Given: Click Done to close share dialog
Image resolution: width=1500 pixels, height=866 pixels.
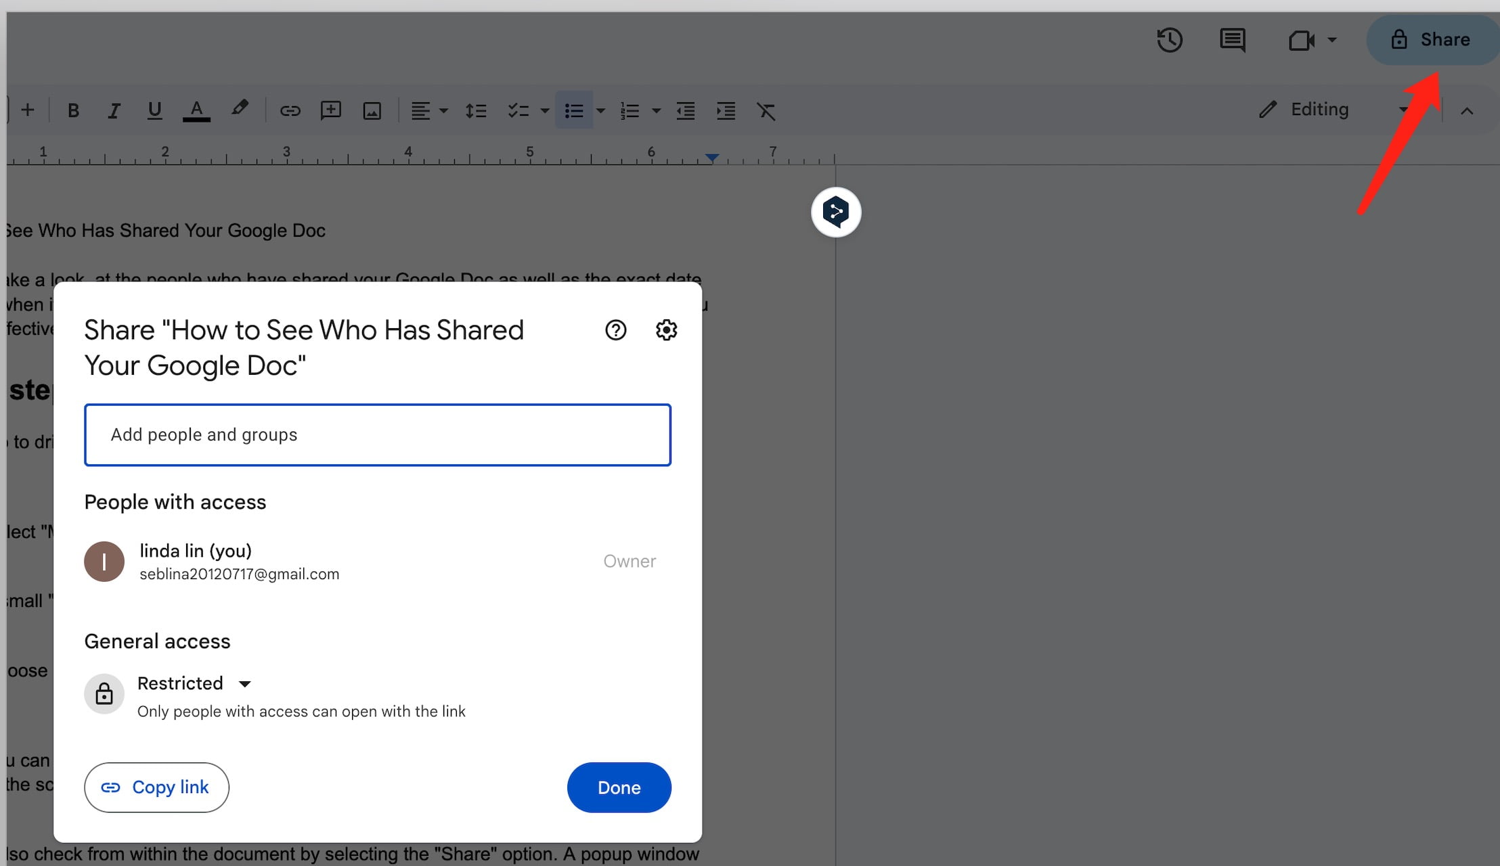Looking at the screenshot, I should tap(619, 788).
